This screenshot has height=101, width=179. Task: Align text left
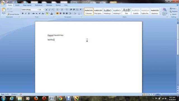[x=57, y=13]
